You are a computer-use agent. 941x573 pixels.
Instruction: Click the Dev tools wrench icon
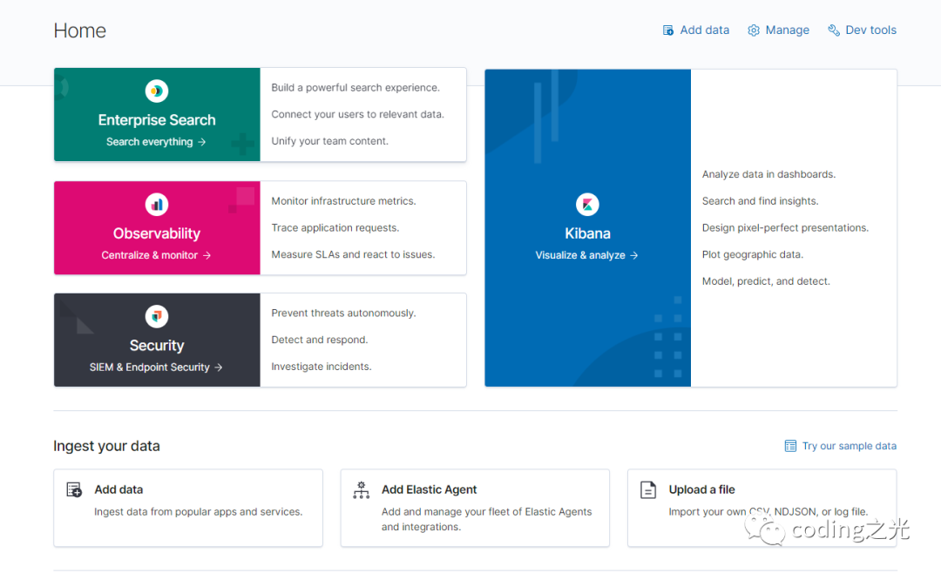coord(834,30)
